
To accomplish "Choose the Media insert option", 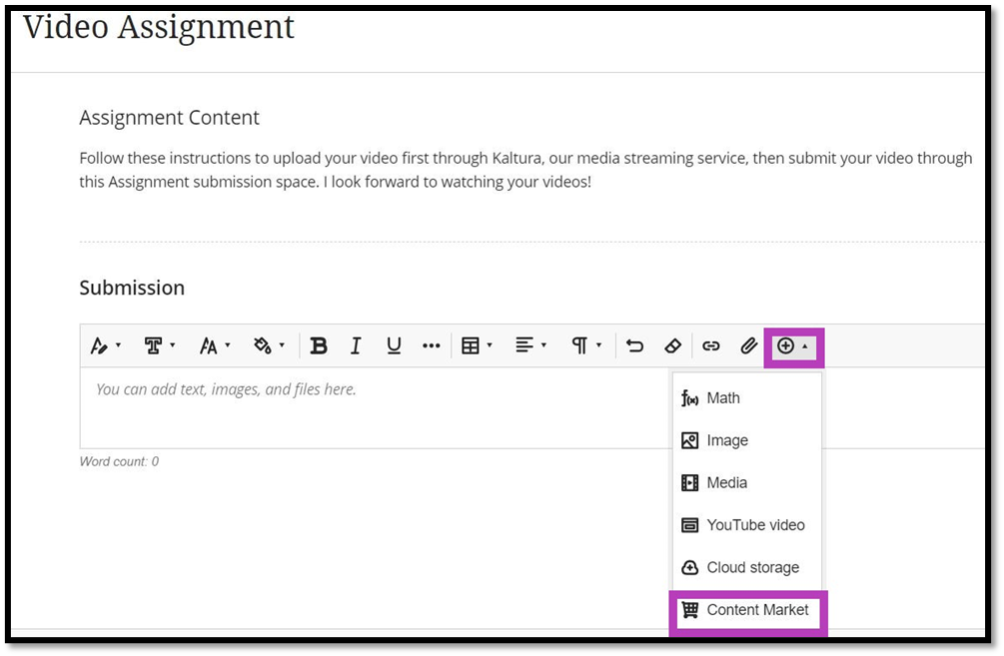I will point(728,482).
